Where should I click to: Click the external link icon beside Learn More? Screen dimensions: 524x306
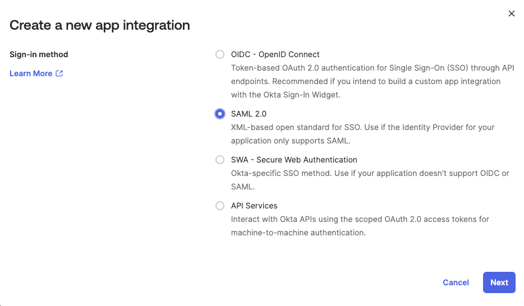(x=59, y=73)
